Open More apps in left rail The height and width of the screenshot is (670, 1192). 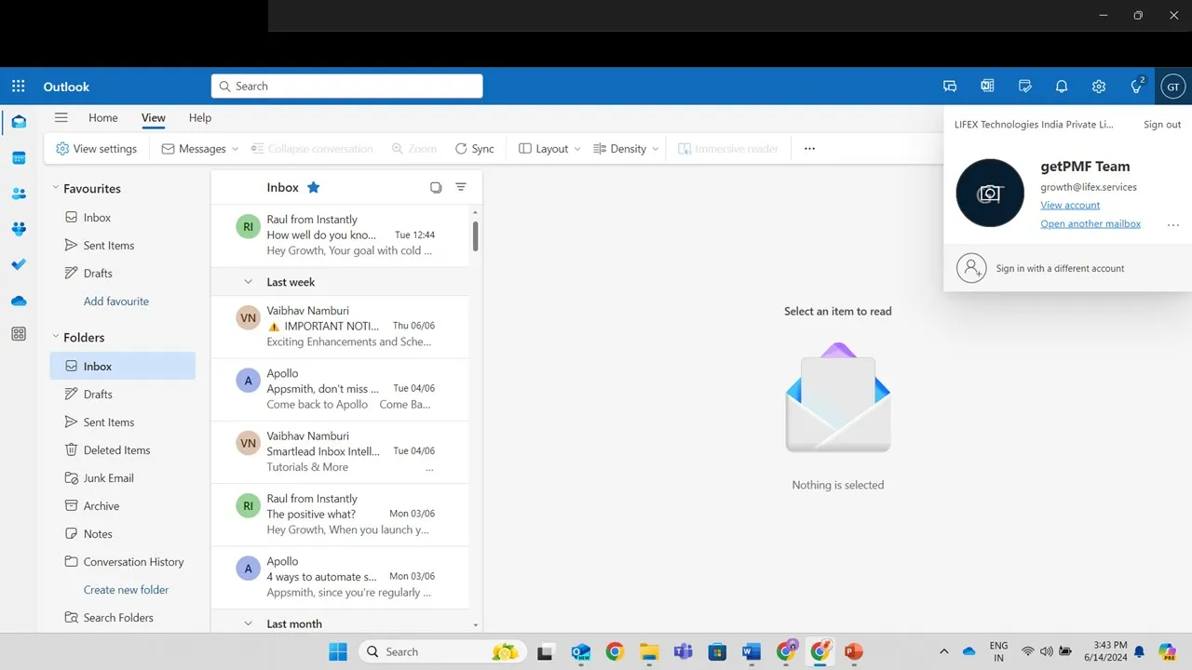(x=19, y=334)
